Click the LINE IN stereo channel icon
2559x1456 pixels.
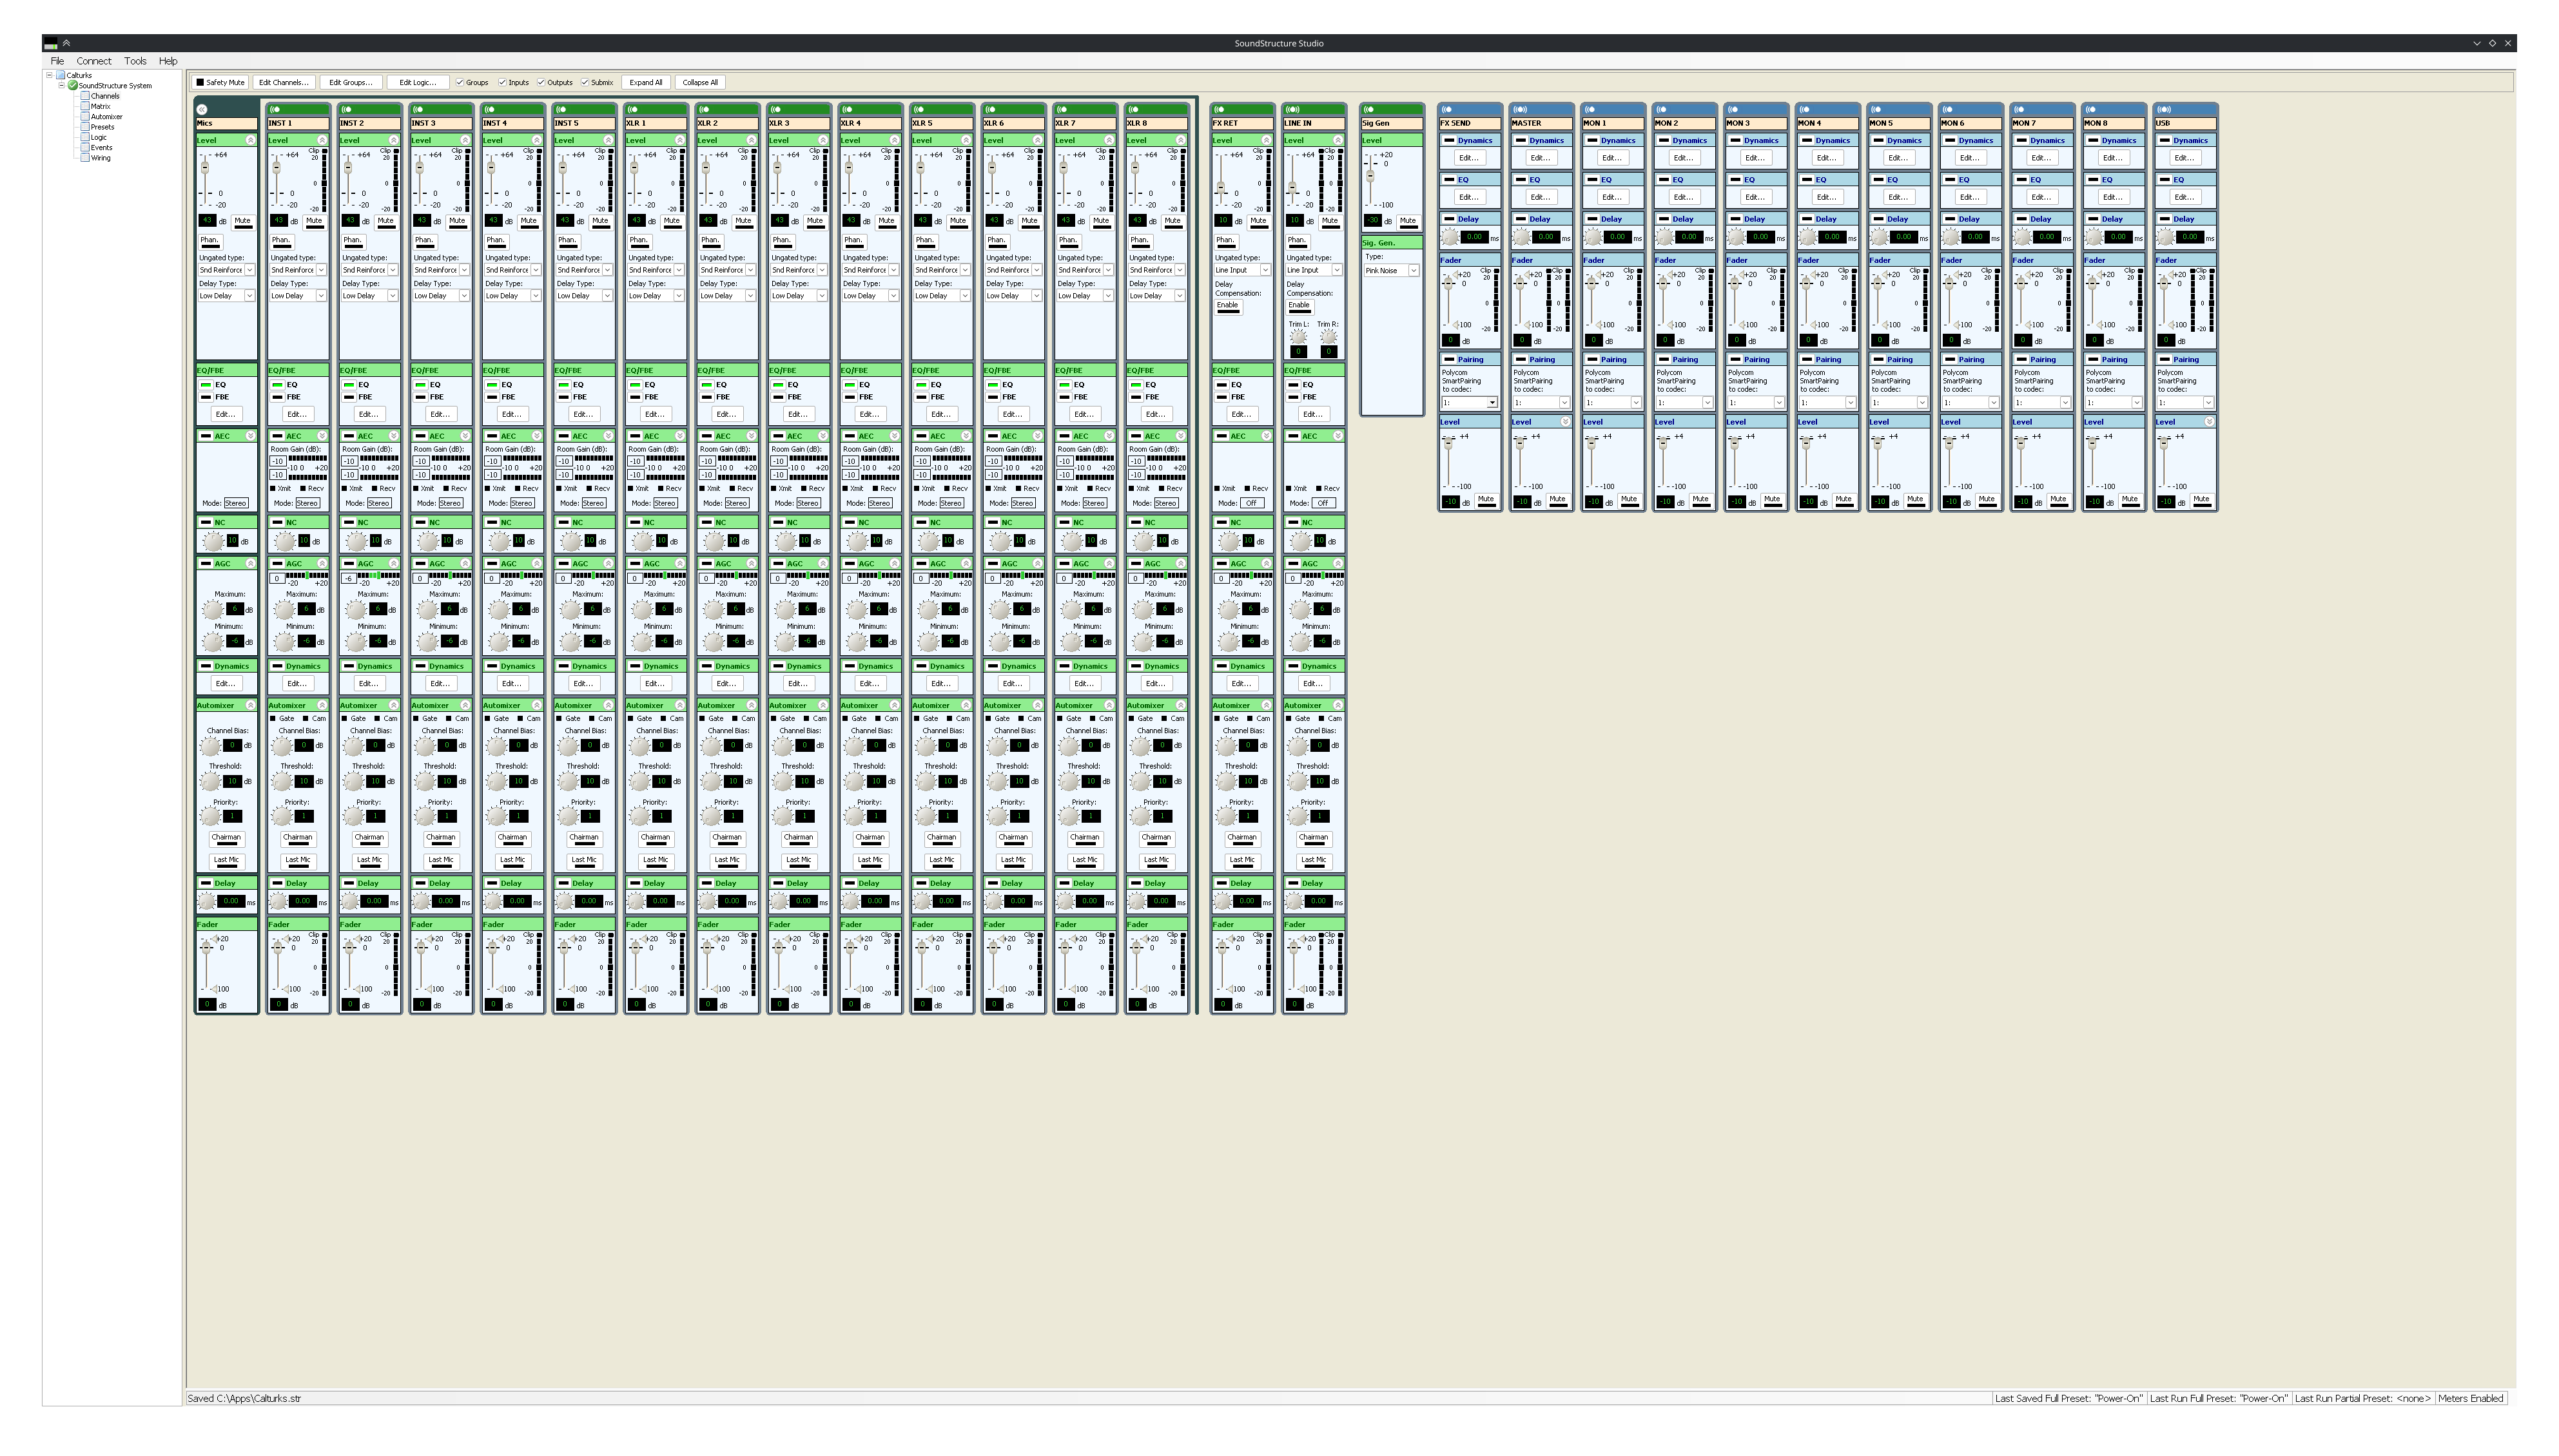coord(1292,109)
